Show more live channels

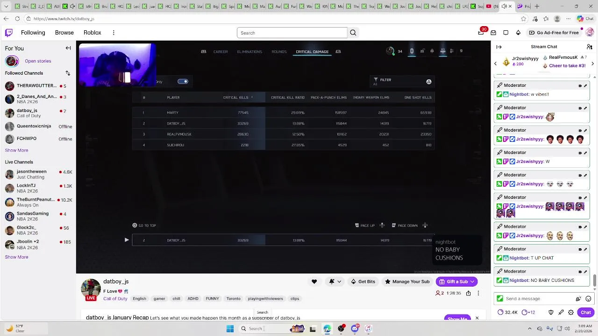pyautogui.click(x=16, y=257)
